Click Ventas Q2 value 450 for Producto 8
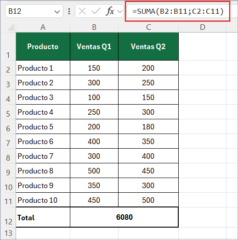 (148, 171)
